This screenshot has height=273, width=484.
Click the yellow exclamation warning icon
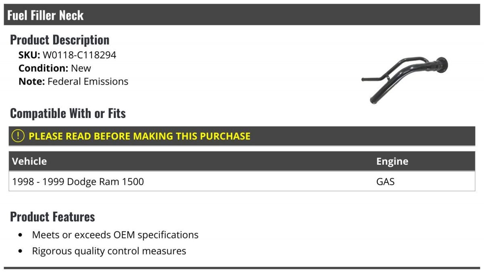pos(18,136)
